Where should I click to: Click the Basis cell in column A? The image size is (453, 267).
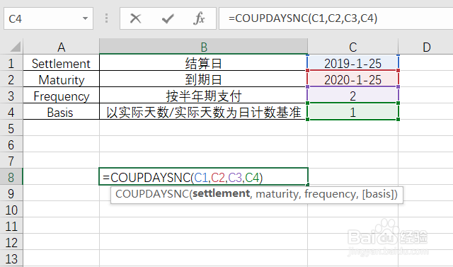(62, 112)
